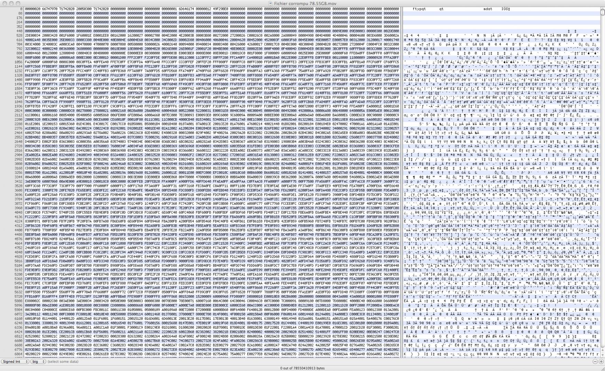605x371 pixels.
Task: Click line offset 1056
Action: tap(18, 62)
